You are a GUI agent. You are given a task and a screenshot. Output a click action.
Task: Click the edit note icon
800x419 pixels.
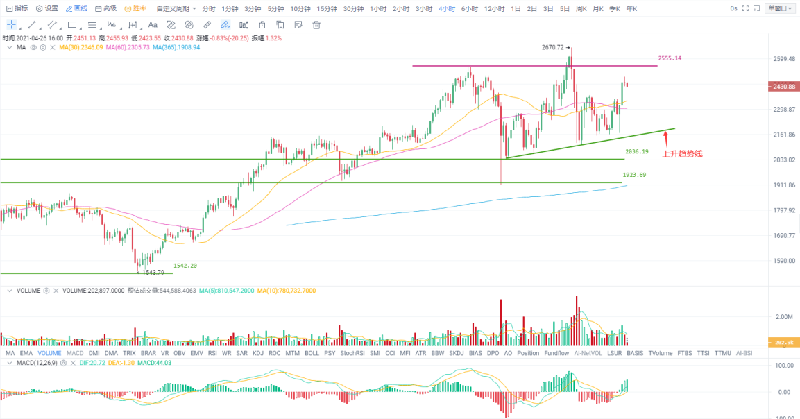(298, 24)
